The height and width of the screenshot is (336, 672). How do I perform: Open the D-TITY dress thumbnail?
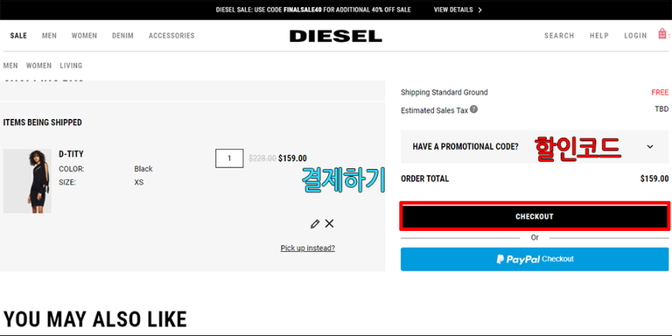click(x=28, y=182)
